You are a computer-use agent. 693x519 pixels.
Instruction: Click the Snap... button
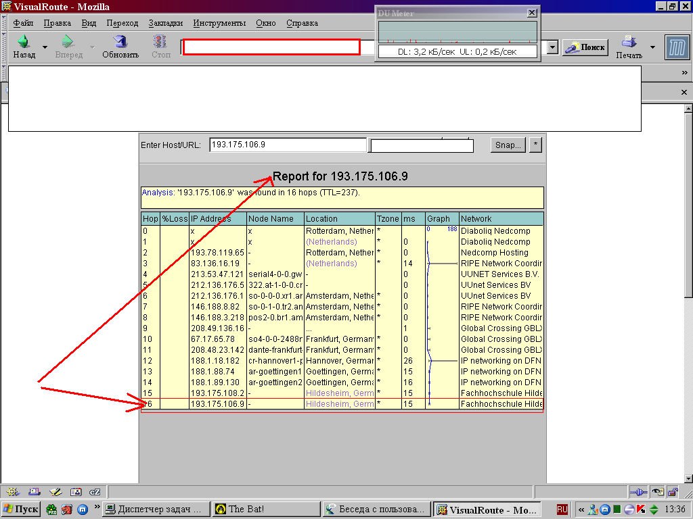point(508,145)
